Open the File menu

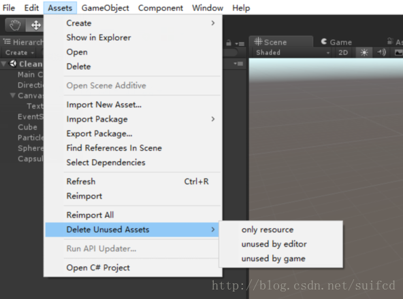point(9,8)
